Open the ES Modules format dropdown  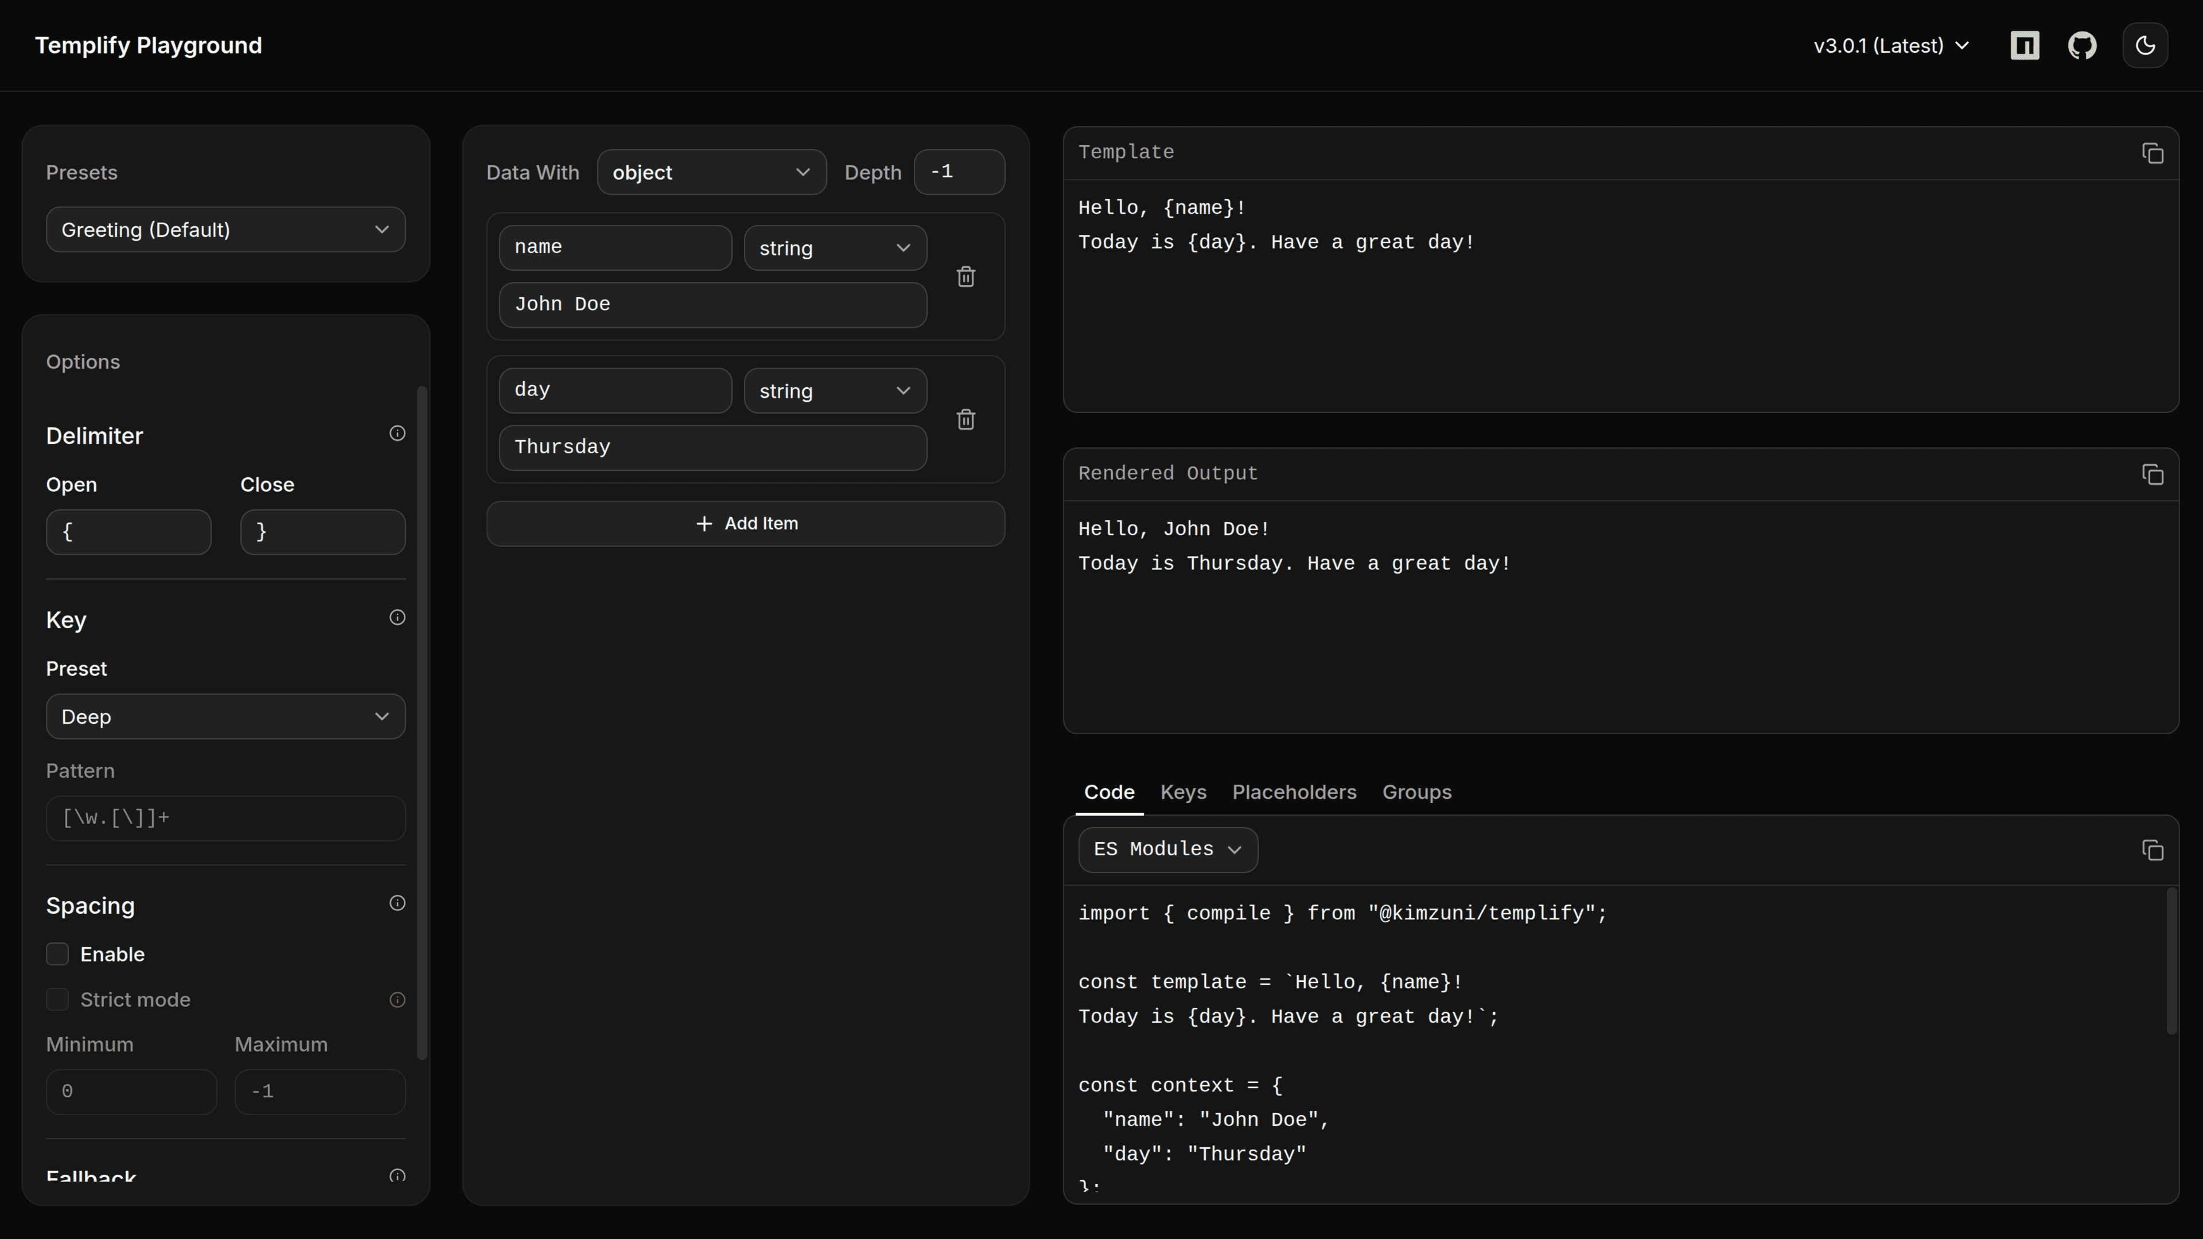(x=1167, y=850)
